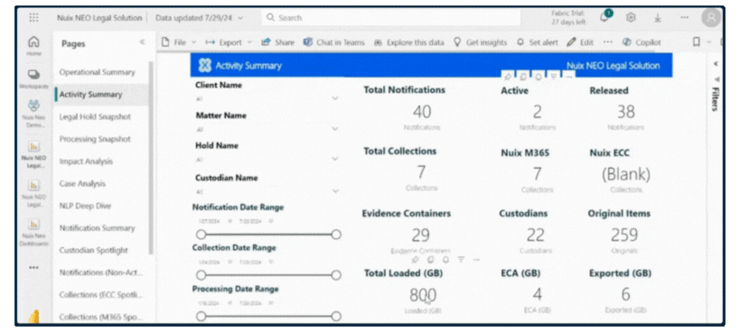Open the Processing Snapshot page
740x332 pixels.
click(95, 139)
